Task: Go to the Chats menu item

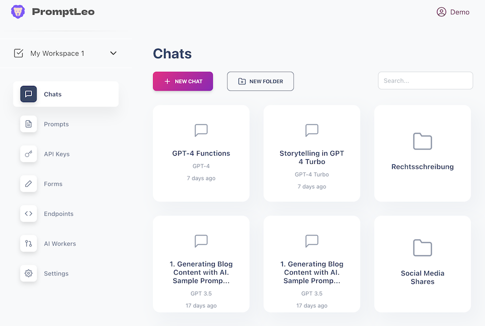Action: 66,94
